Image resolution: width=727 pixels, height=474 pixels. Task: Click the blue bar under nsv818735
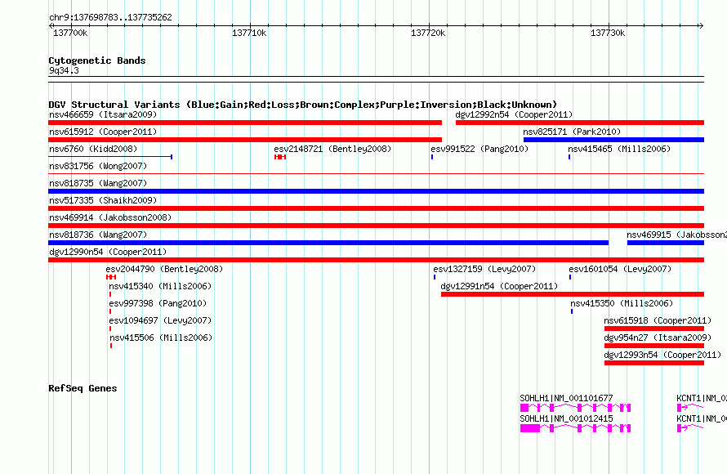click(x=376, y=191)
